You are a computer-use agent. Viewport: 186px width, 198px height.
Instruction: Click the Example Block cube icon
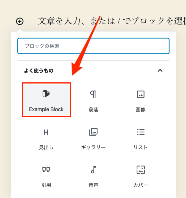coord(46,93)
